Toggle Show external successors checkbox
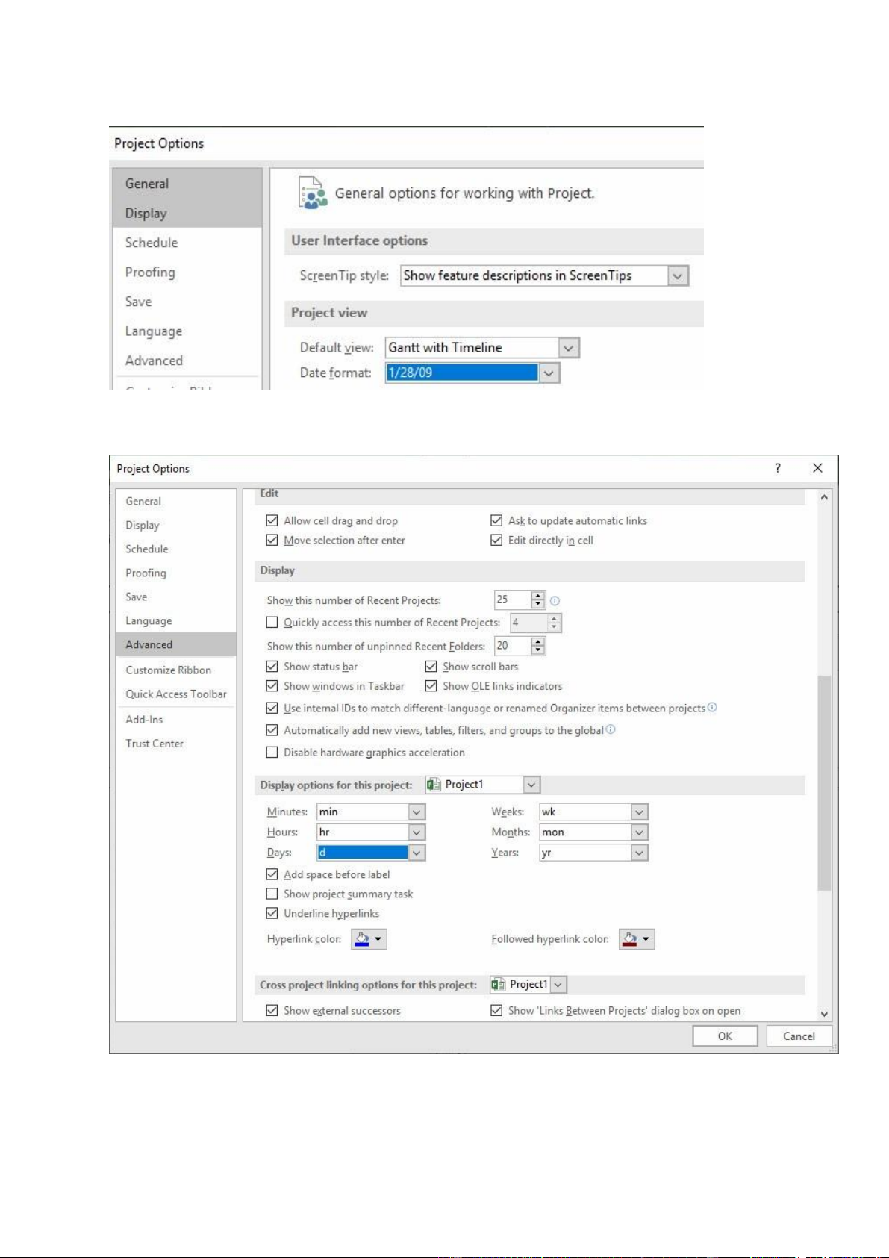The image size is (889, 1258). click(272, 1010)
